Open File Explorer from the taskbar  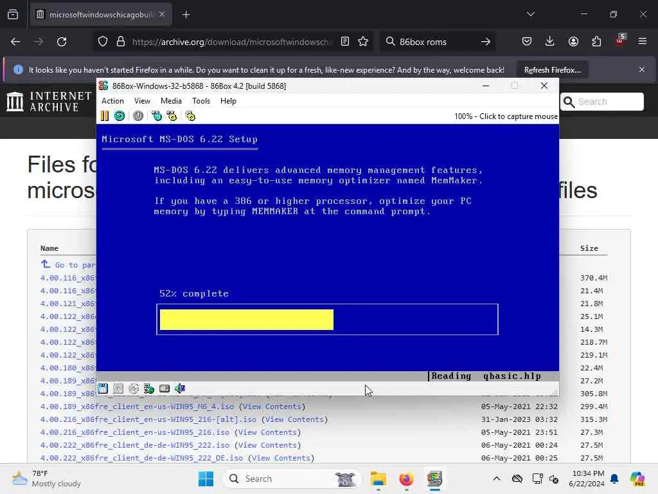tap(378, 479)
